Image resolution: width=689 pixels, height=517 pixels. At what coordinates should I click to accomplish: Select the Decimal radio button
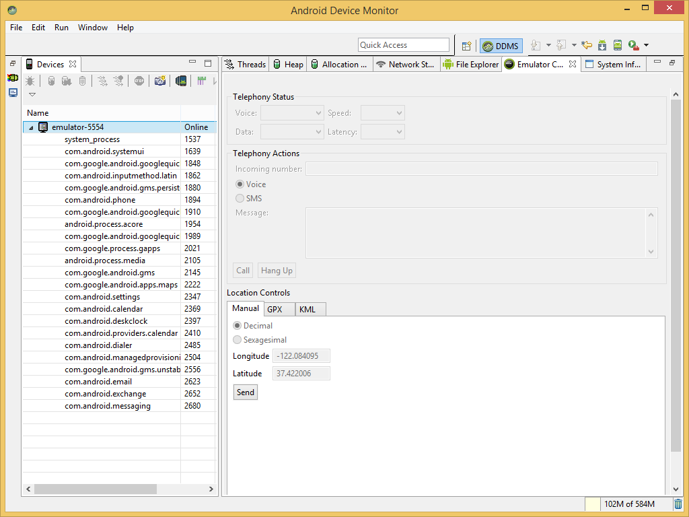click(237, 326)
